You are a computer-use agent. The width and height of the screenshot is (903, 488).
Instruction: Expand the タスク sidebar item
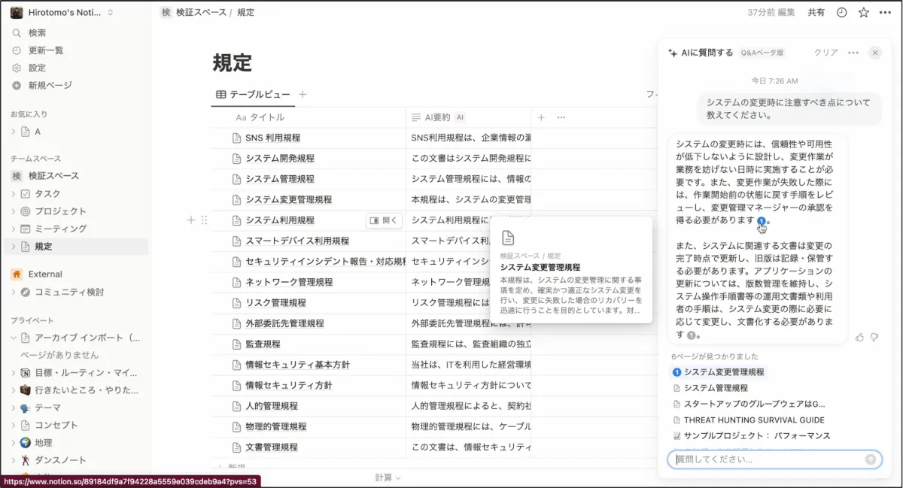pyautogui.click(x=14, y=194)
